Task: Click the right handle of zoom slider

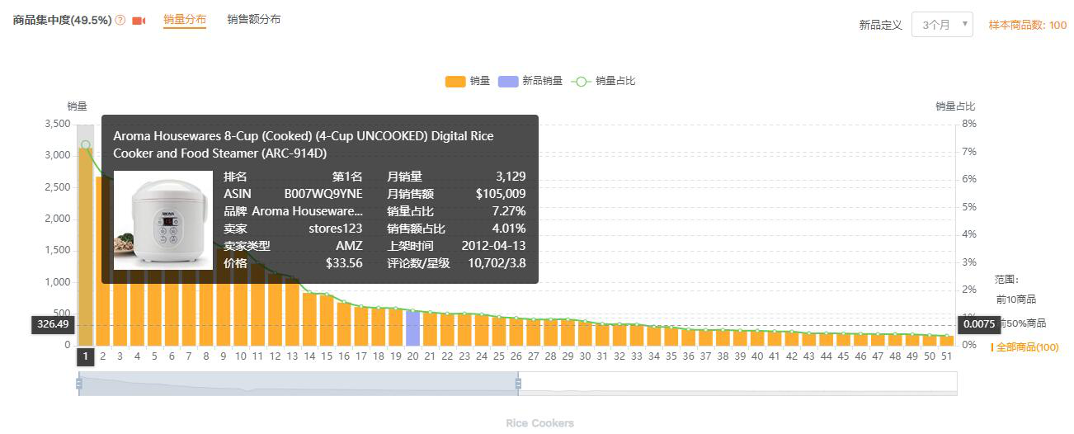Action: coord(518,384)
